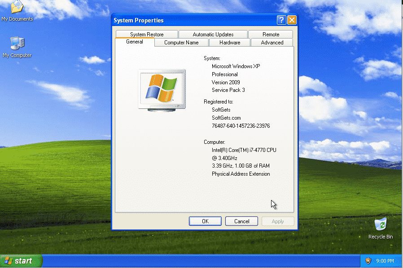
Task: Click the 'SoftGets.com' registration text
Action: 226,118
